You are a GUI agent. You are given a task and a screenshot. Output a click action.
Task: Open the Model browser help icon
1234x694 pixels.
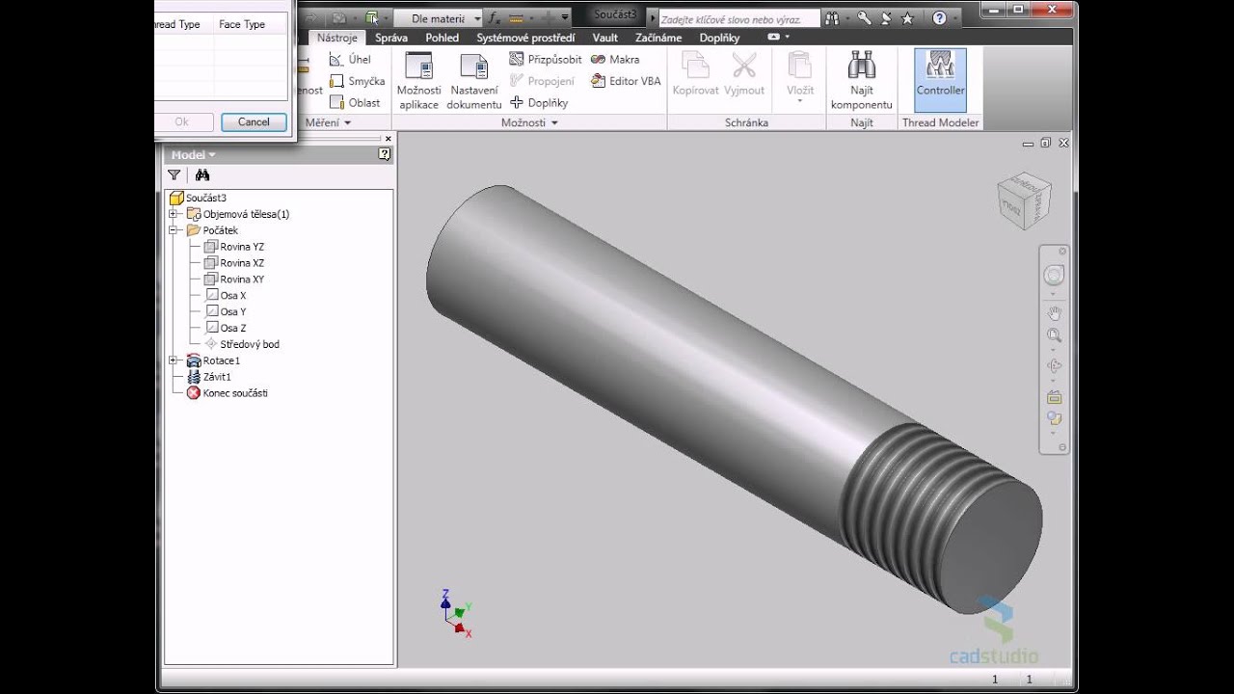coord(385,154)
